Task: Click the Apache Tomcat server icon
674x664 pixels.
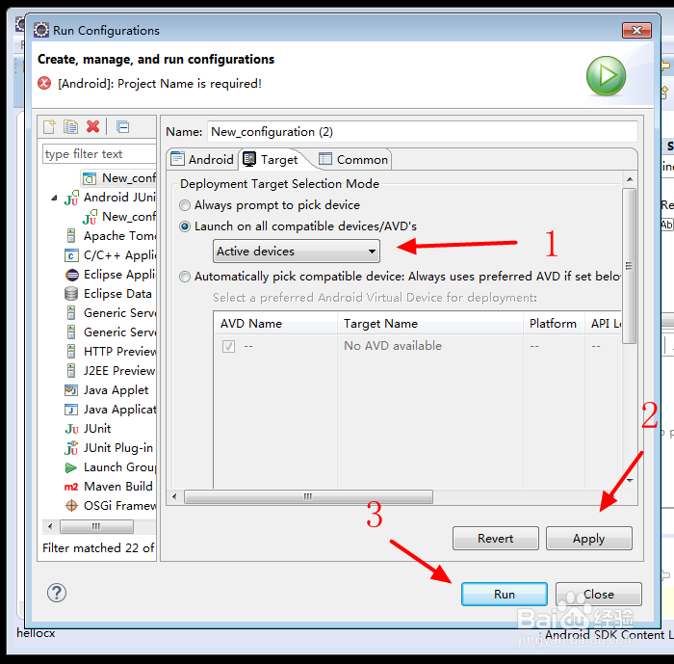Action: pos(71,236)
